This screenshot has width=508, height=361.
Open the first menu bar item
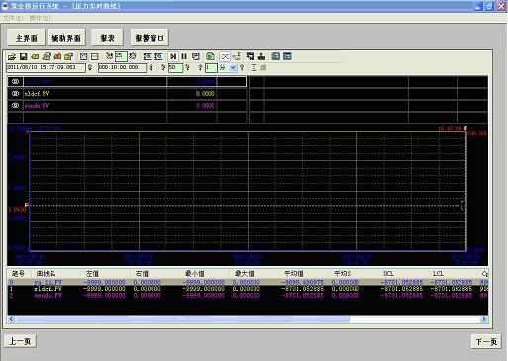[x=13, y=18]
